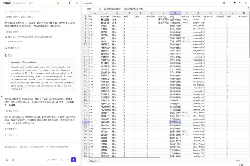Click the 'No results found' text
The width and height of the screenshot is (250, 166).
(x=15, y=42)
